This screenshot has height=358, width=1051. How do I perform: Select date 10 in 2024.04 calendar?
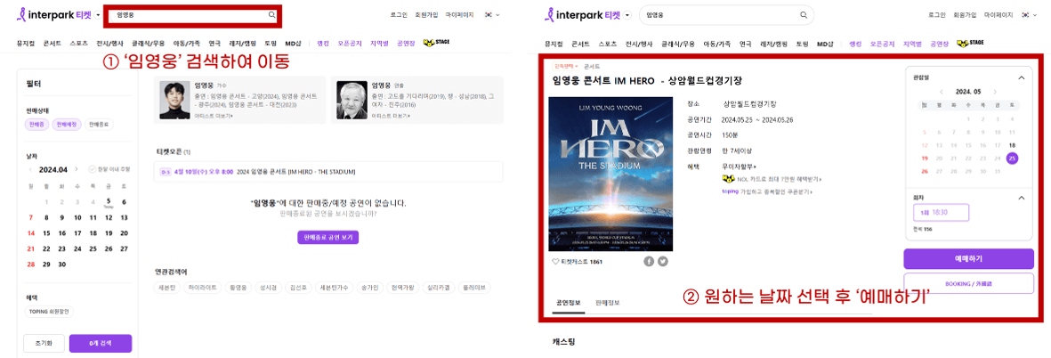77,217
